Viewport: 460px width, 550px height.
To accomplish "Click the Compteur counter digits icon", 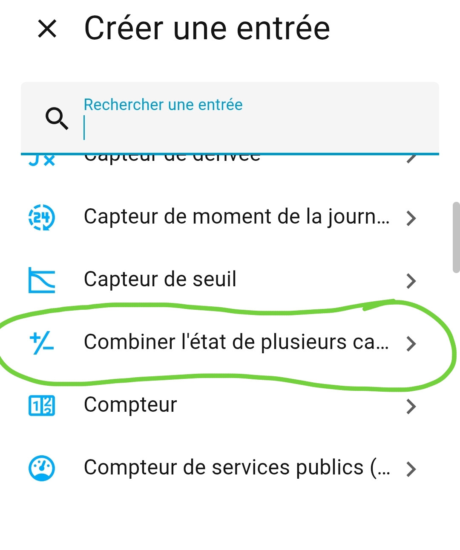I will click(42, 406).
